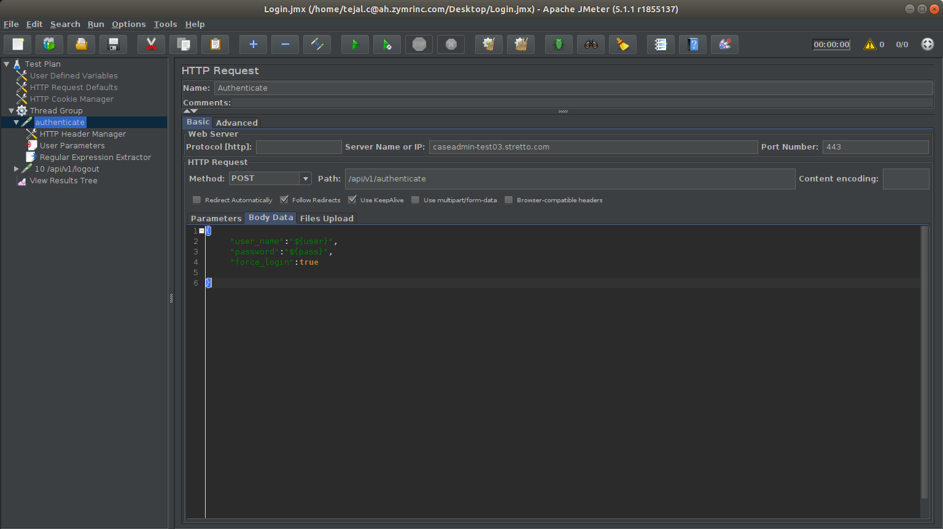Click the Copy icon in toolbar
The height and width of the screenshot is (529, 943).
[183, 44]
